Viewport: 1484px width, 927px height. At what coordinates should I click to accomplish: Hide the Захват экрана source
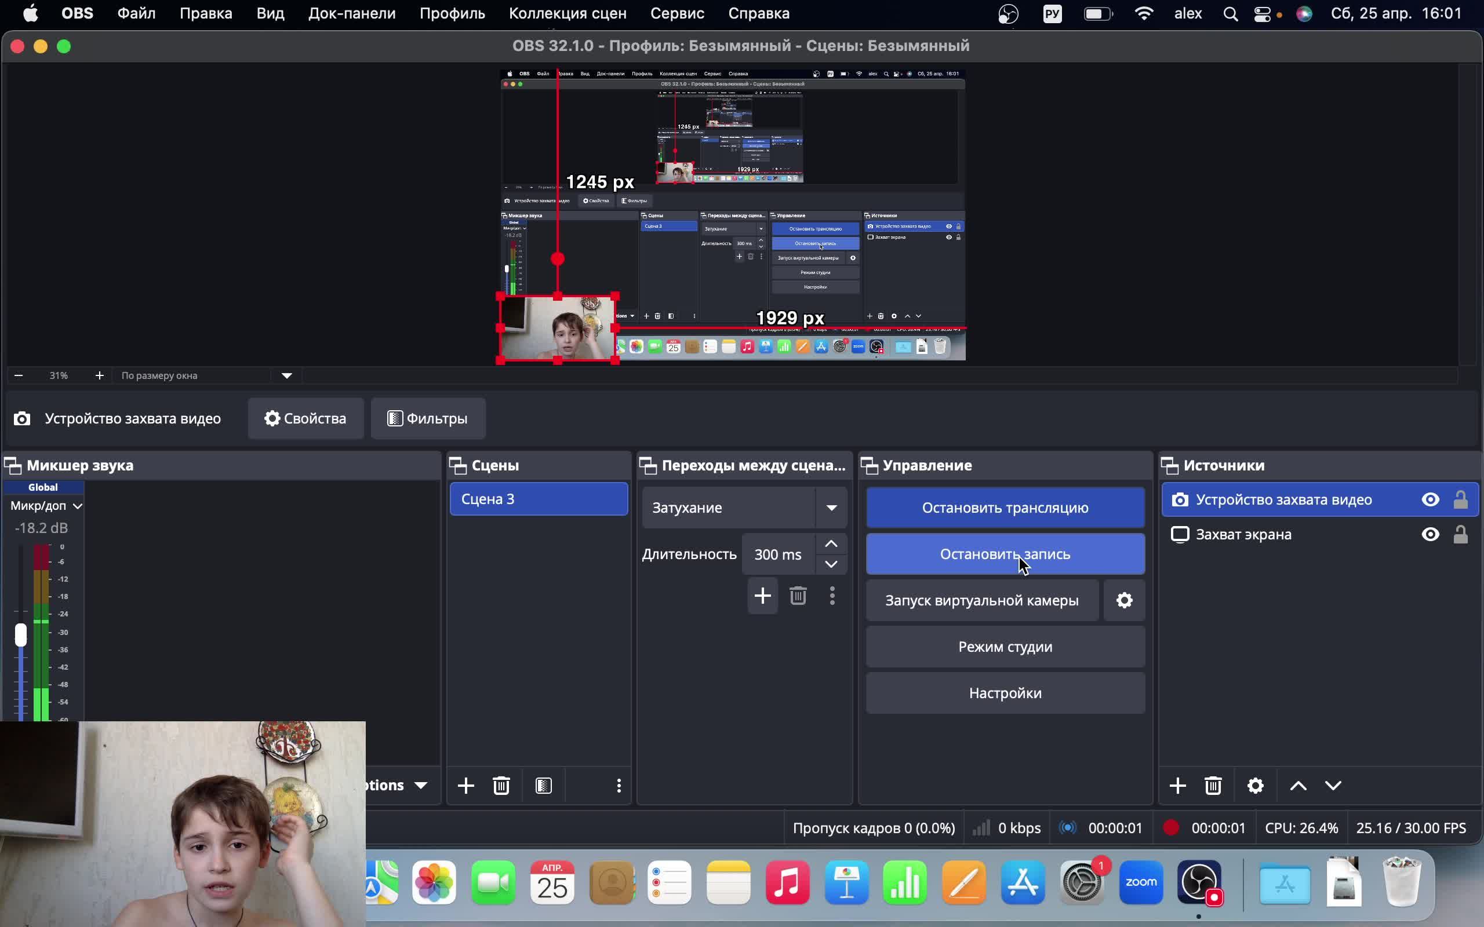tap(1430, 535)
